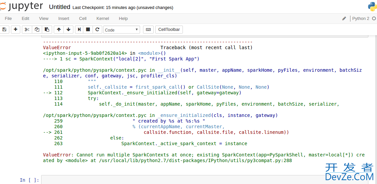Run cell and select below icon
Viewport: 377px width, 184px height.
click(x=79, y=30)
